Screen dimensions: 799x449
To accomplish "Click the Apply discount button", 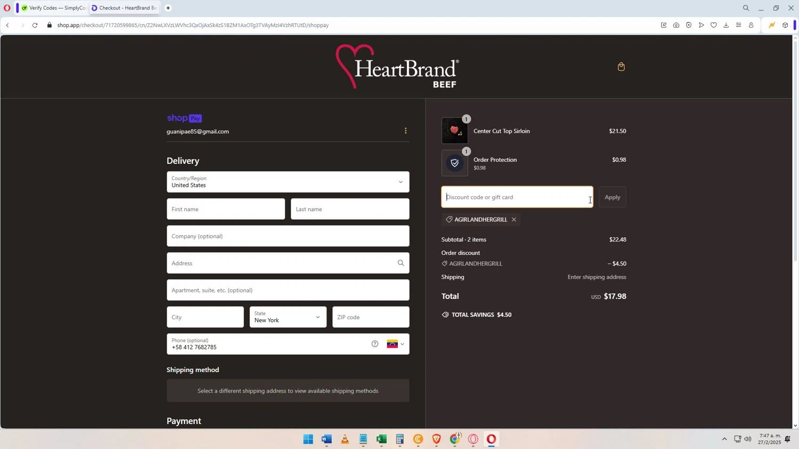I will pos(612,197).
